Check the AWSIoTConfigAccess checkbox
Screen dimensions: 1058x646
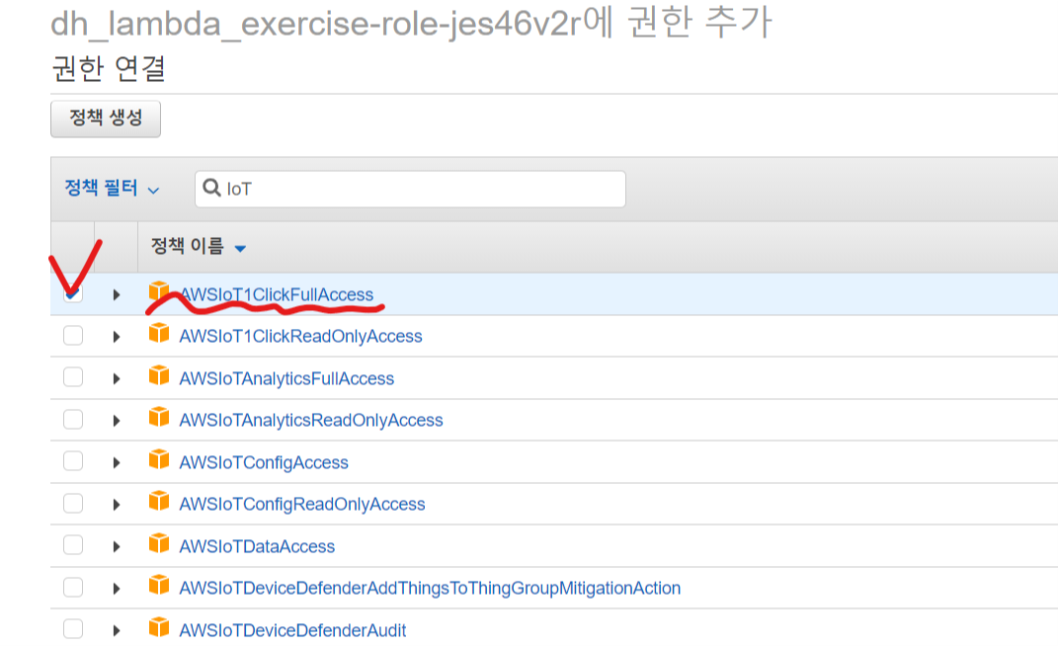[73, 461]
